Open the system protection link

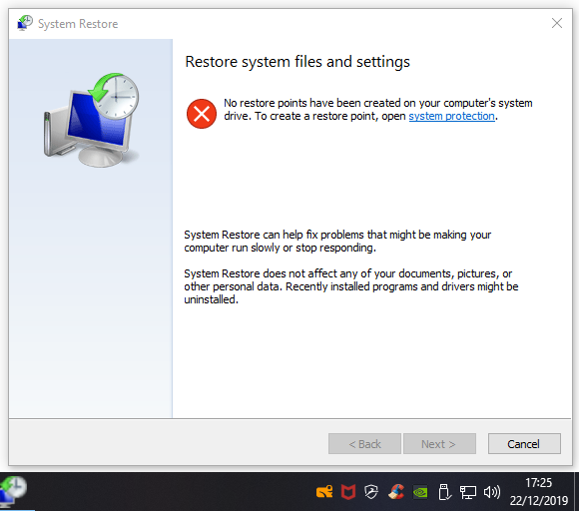[451, 116]
